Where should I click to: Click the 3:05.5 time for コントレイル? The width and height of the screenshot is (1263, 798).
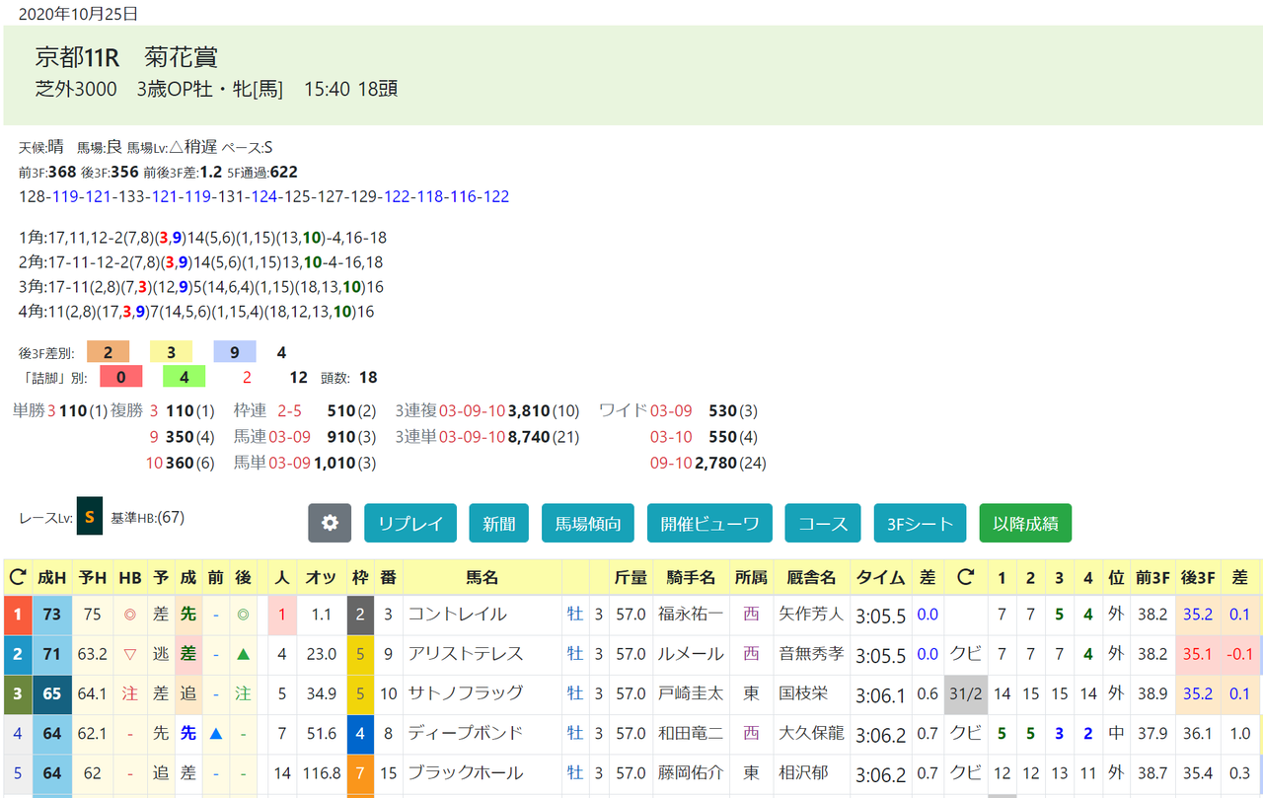click(881, 615)
